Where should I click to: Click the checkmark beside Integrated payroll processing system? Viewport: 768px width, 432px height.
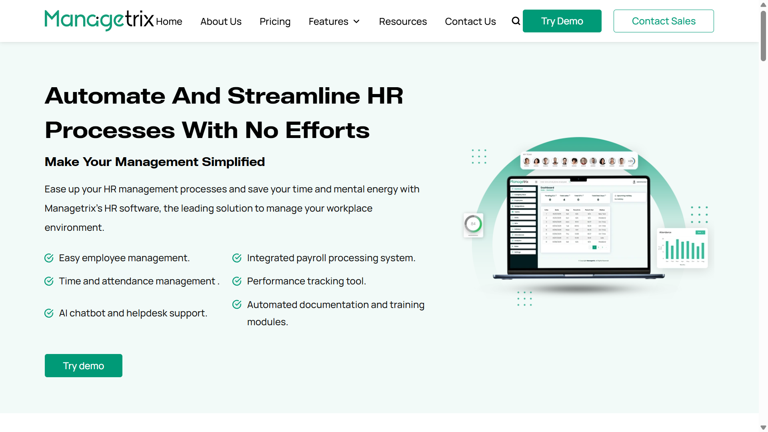pyautogui.click(x=236, y=258)
